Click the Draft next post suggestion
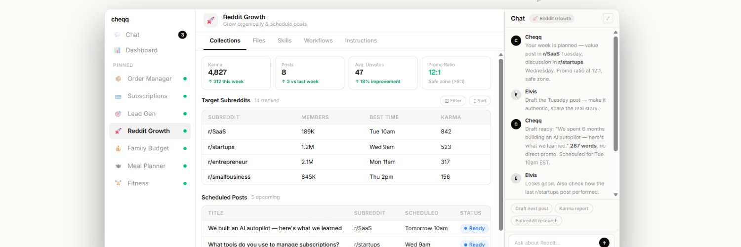 click(x=532, y=208)
